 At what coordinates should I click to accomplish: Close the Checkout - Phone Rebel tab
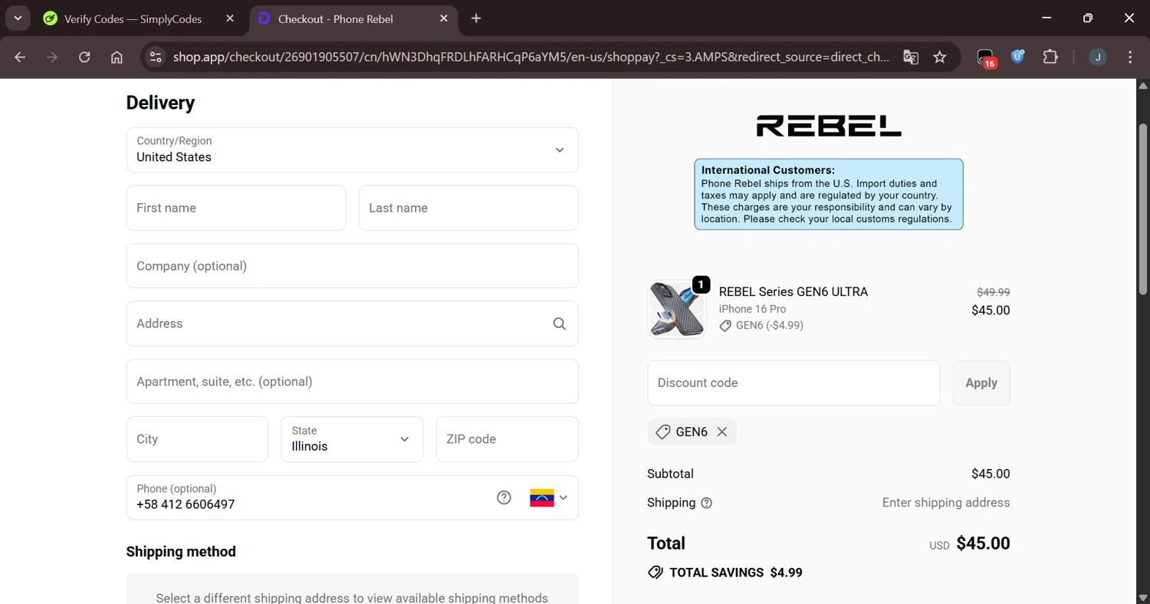(444, 18)
